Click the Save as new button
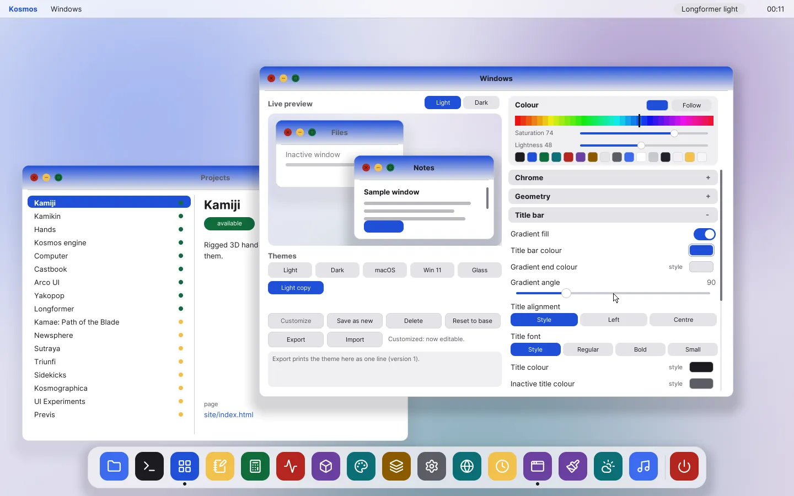The image size is (794, 496). pyautogui.click(x=355, y=321)
